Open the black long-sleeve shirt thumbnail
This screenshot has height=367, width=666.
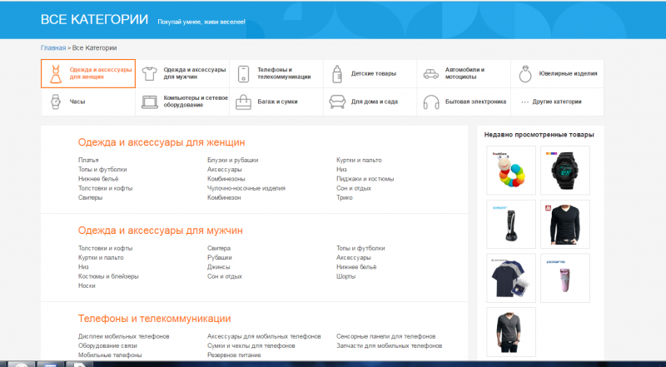click(x=565, y=225)
